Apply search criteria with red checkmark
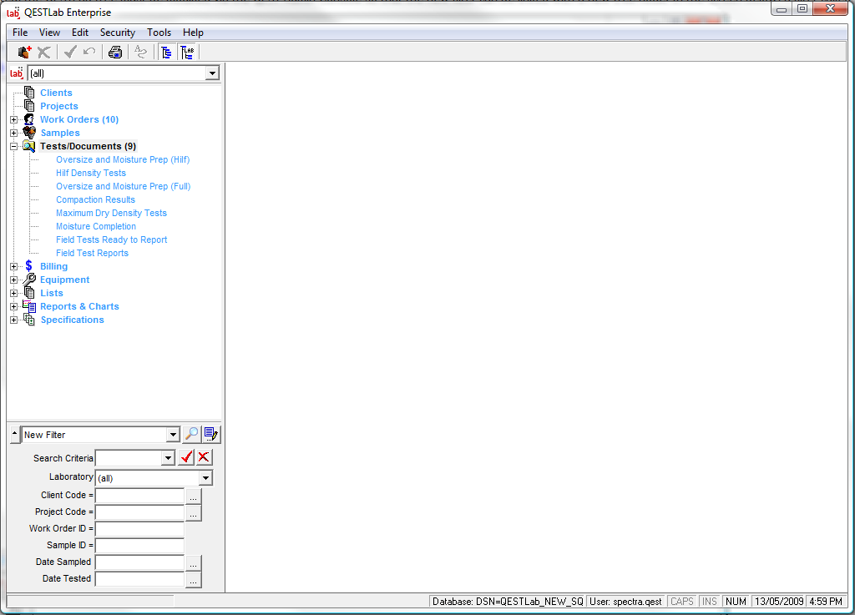The height and width of the screenshot is (615, 855). click(x=186, y=457)
